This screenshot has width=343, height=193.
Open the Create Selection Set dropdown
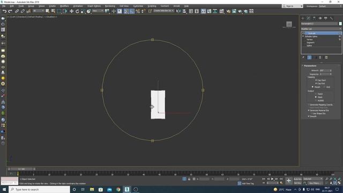pos(164,11)
